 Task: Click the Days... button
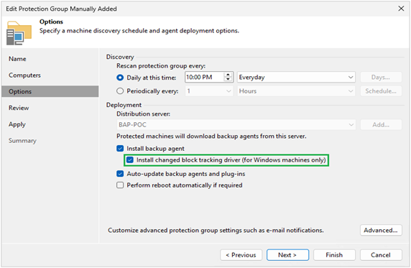(381, 78)
